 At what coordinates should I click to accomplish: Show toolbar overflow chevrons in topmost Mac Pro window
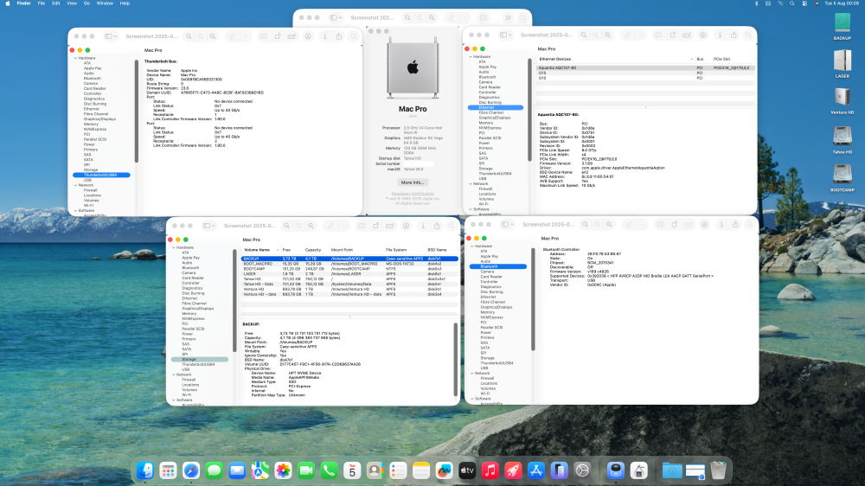[508, 17]
